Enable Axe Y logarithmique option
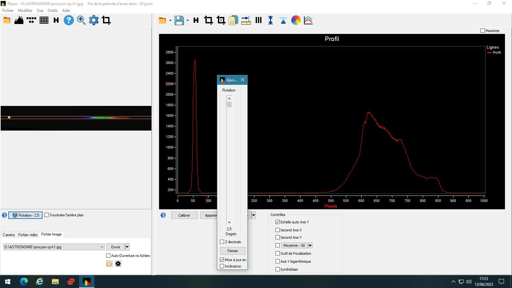 pyautogui.click(x=277, y=261)
